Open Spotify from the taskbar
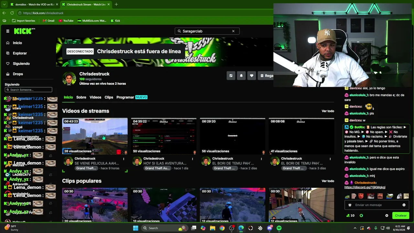This screenshot has width=414, height=233. point(279,228)
